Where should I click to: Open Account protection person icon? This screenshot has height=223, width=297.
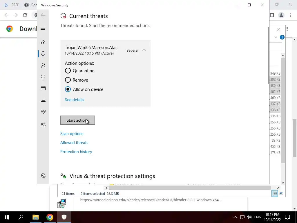(43, 65)
